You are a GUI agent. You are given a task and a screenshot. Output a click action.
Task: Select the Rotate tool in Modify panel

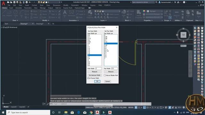tap(43, 11)
